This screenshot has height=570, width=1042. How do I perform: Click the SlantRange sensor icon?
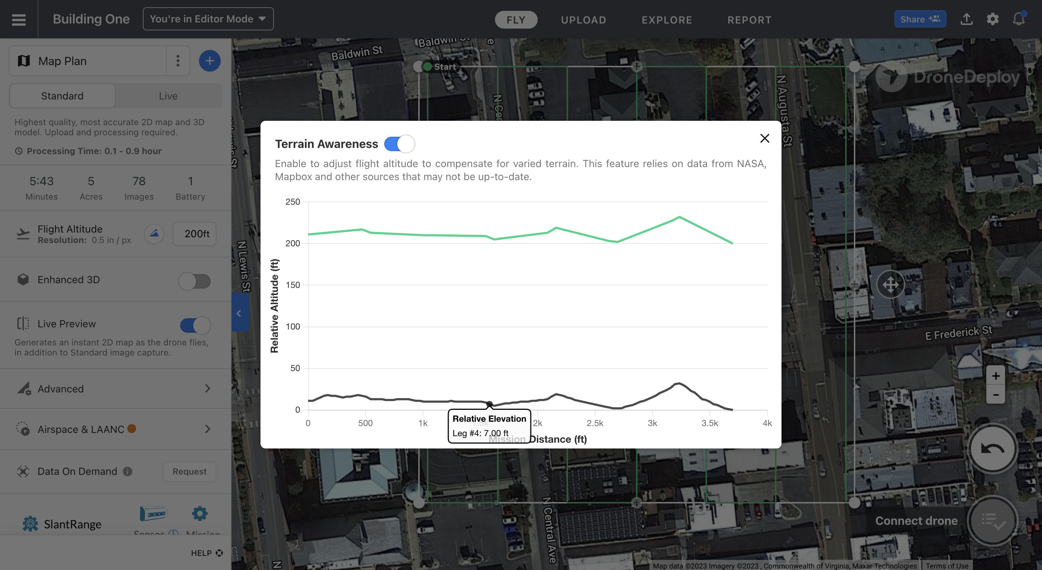click(153, 514)
